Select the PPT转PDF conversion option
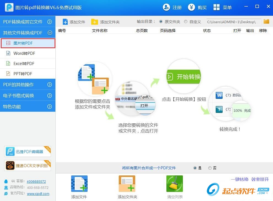Screen dimensions: 273x201 [x=23, y=74]
